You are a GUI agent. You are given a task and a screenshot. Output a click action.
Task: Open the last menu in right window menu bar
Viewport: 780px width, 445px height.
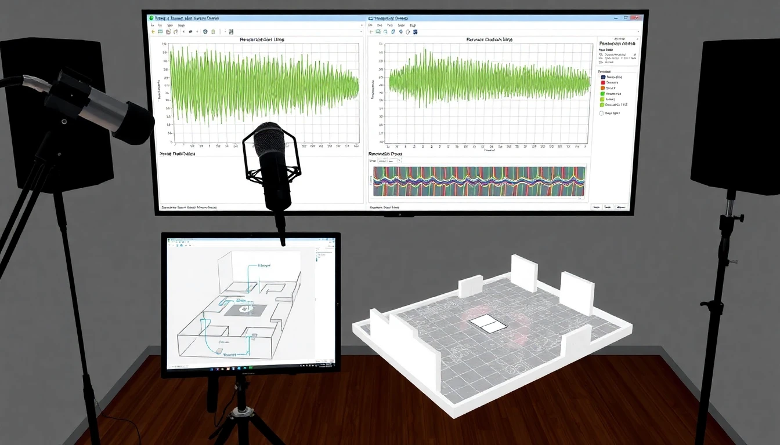tap(413, 25)
